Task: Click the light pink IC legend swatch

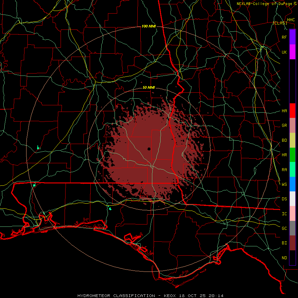Action: 292,214
